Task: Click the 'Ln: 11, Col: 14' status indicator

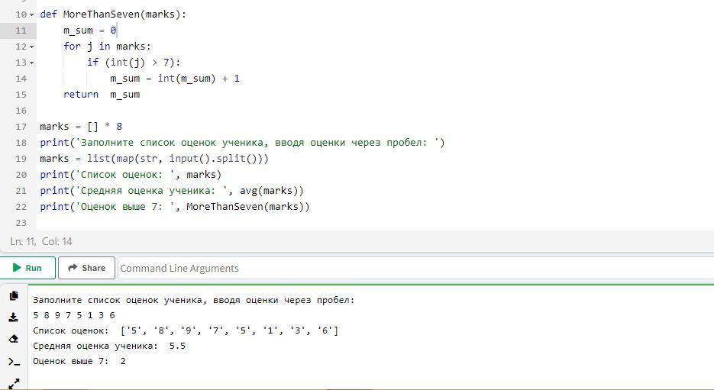Action: click(x=41, y=241)
